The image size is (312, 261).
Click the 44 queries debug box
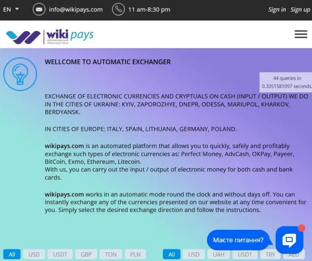tap(287, 82)
